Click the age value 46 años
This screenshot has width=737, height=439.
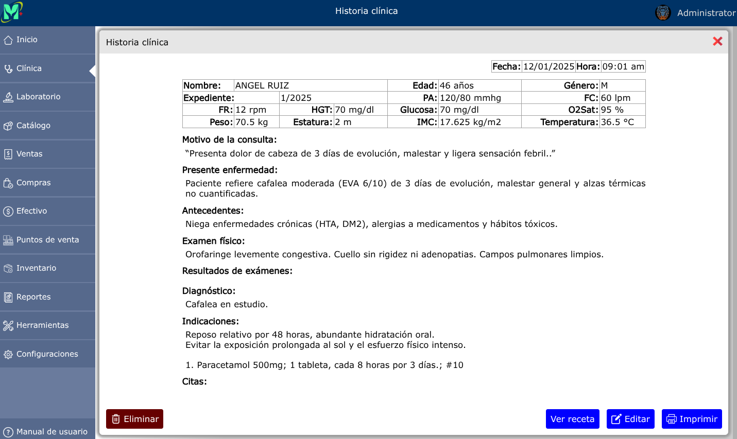pyautogui.click(x=457, y=85)
